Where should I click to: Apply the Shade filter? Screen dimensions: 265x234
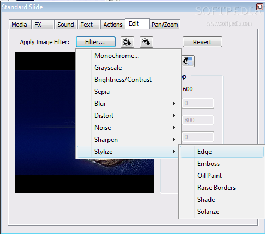222,200
